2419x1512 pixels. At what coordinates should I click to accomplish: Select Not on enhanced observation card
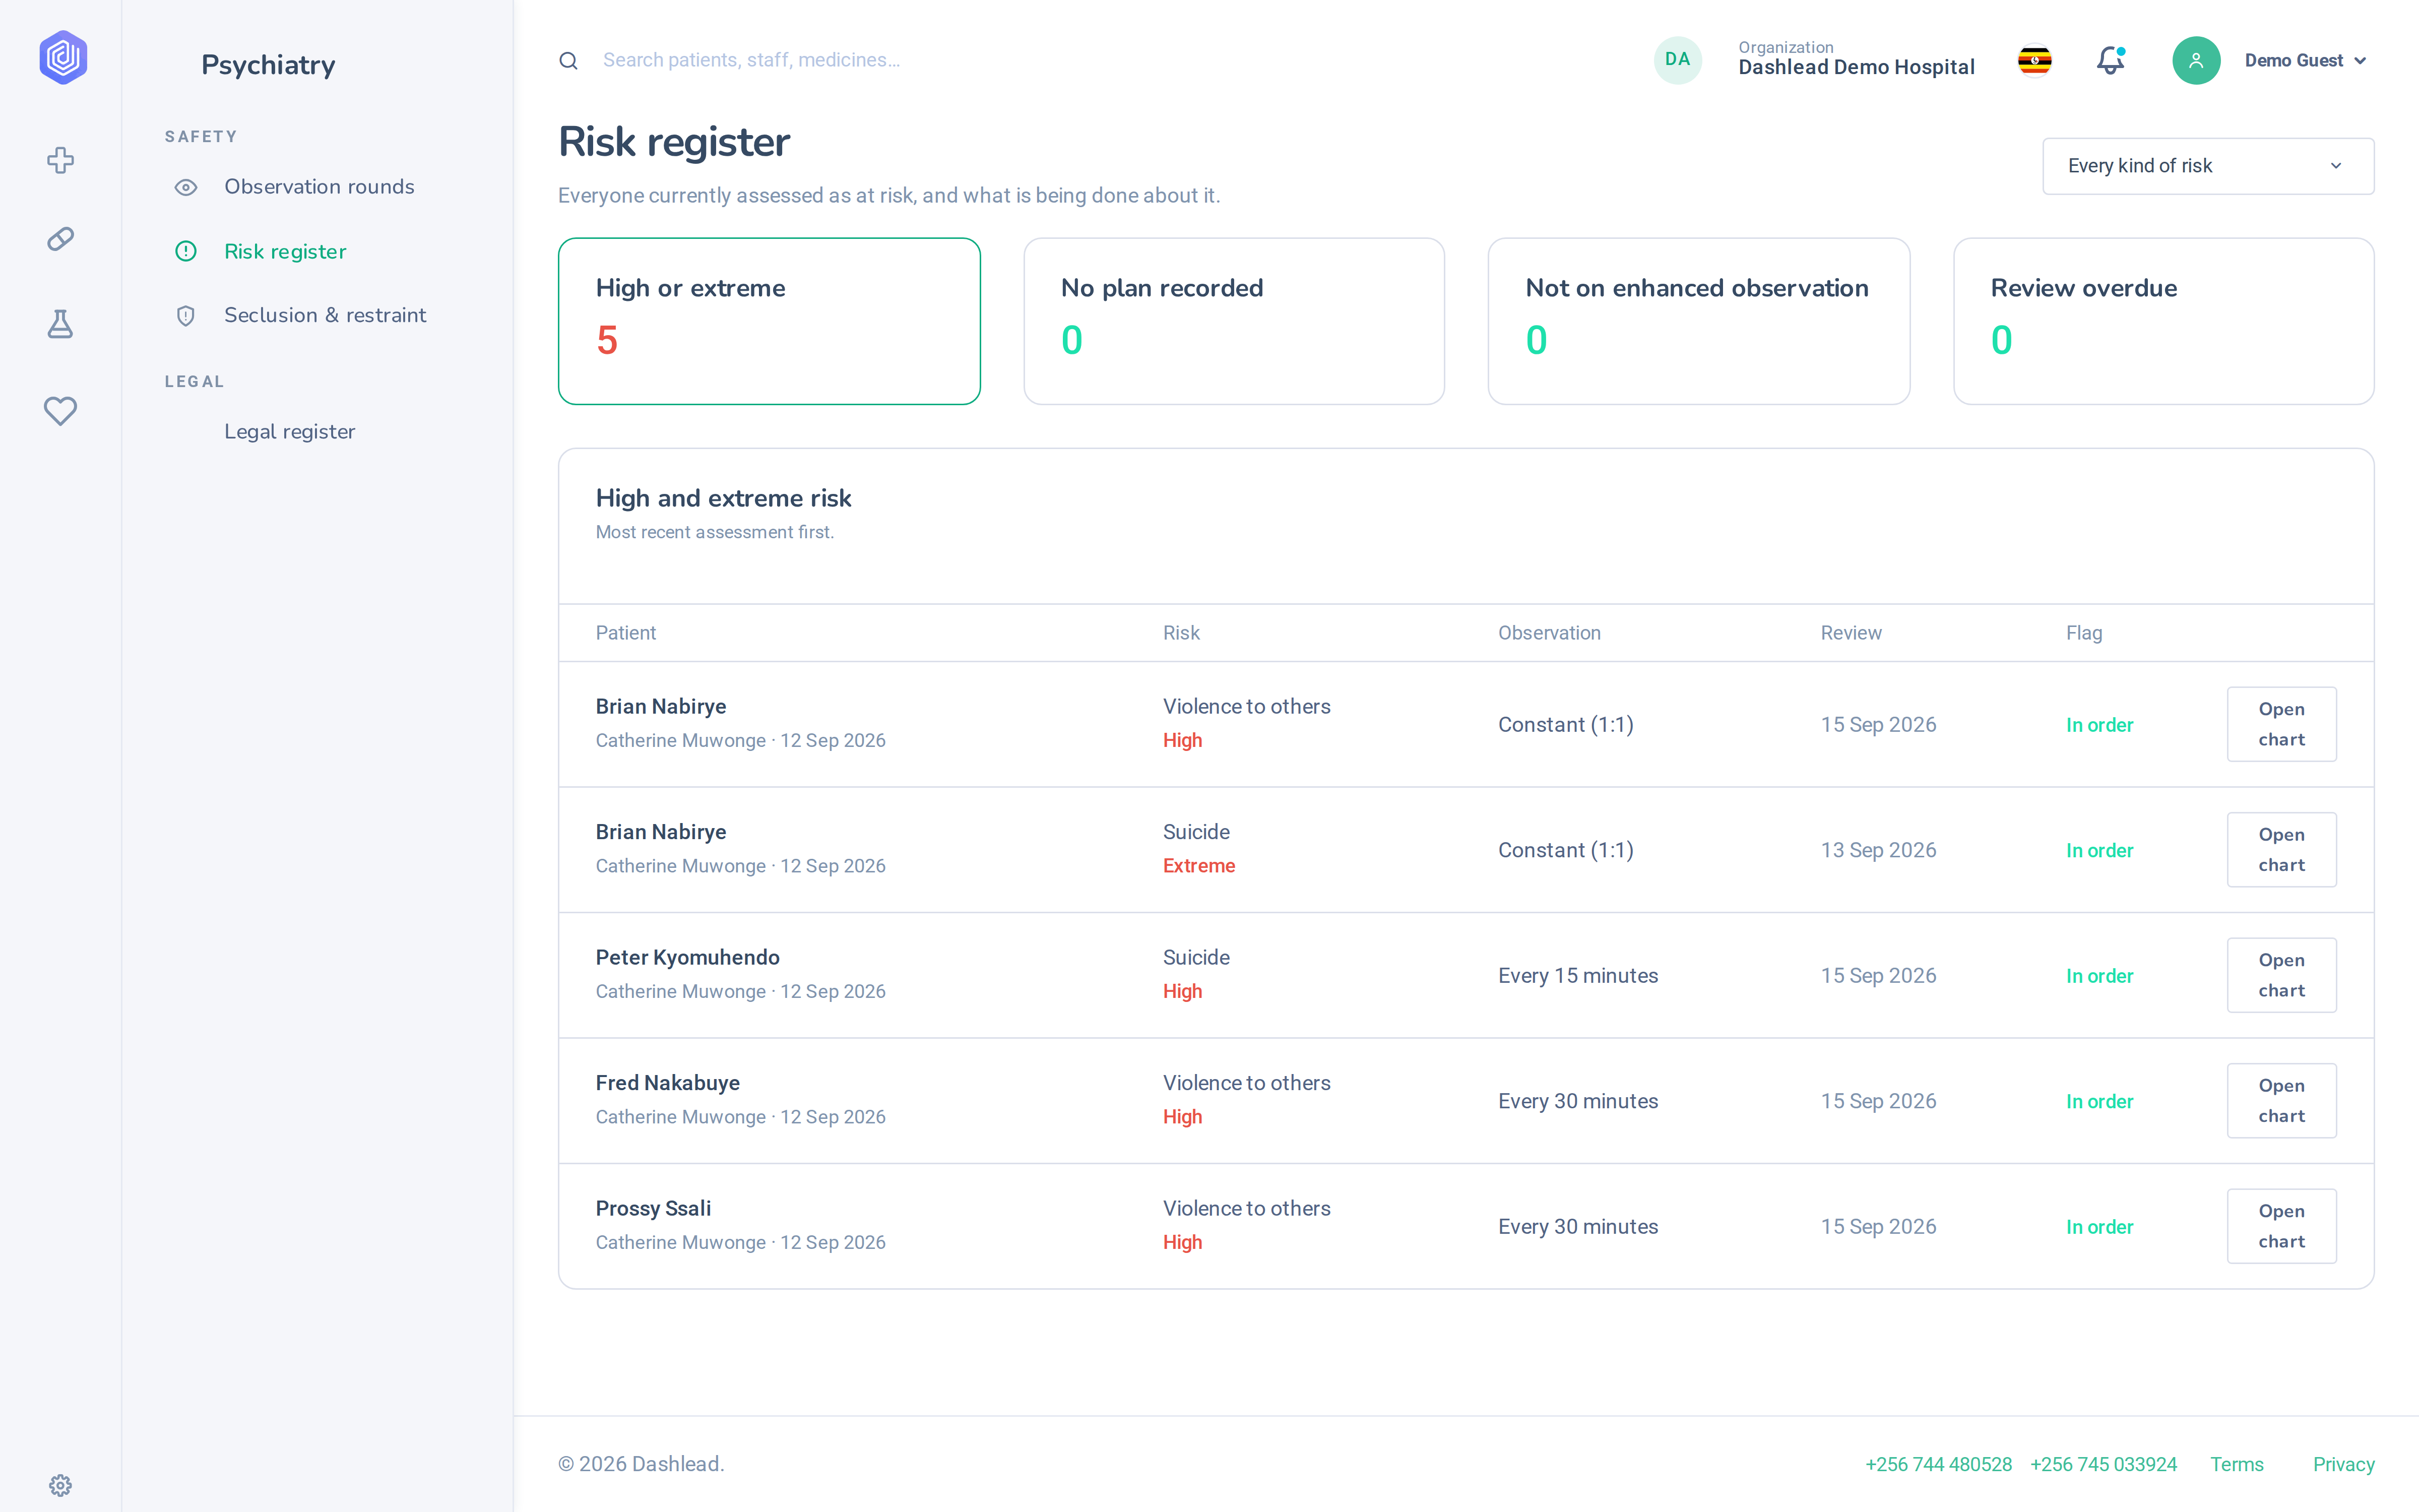pyautogui.click(x=1698, y=321)
